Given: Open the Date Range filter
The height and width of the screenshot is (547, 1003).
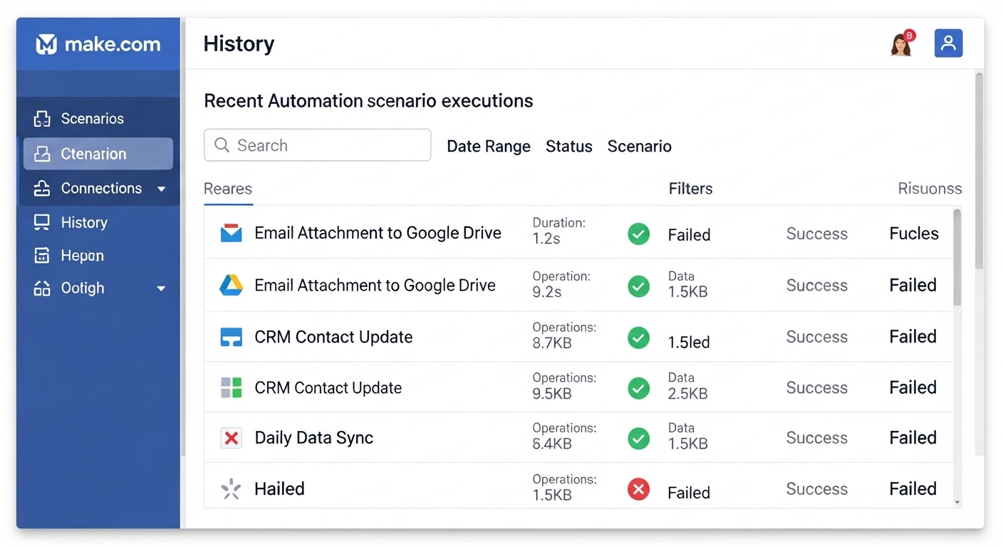Looking at the screenshot, I should point(489,146).
